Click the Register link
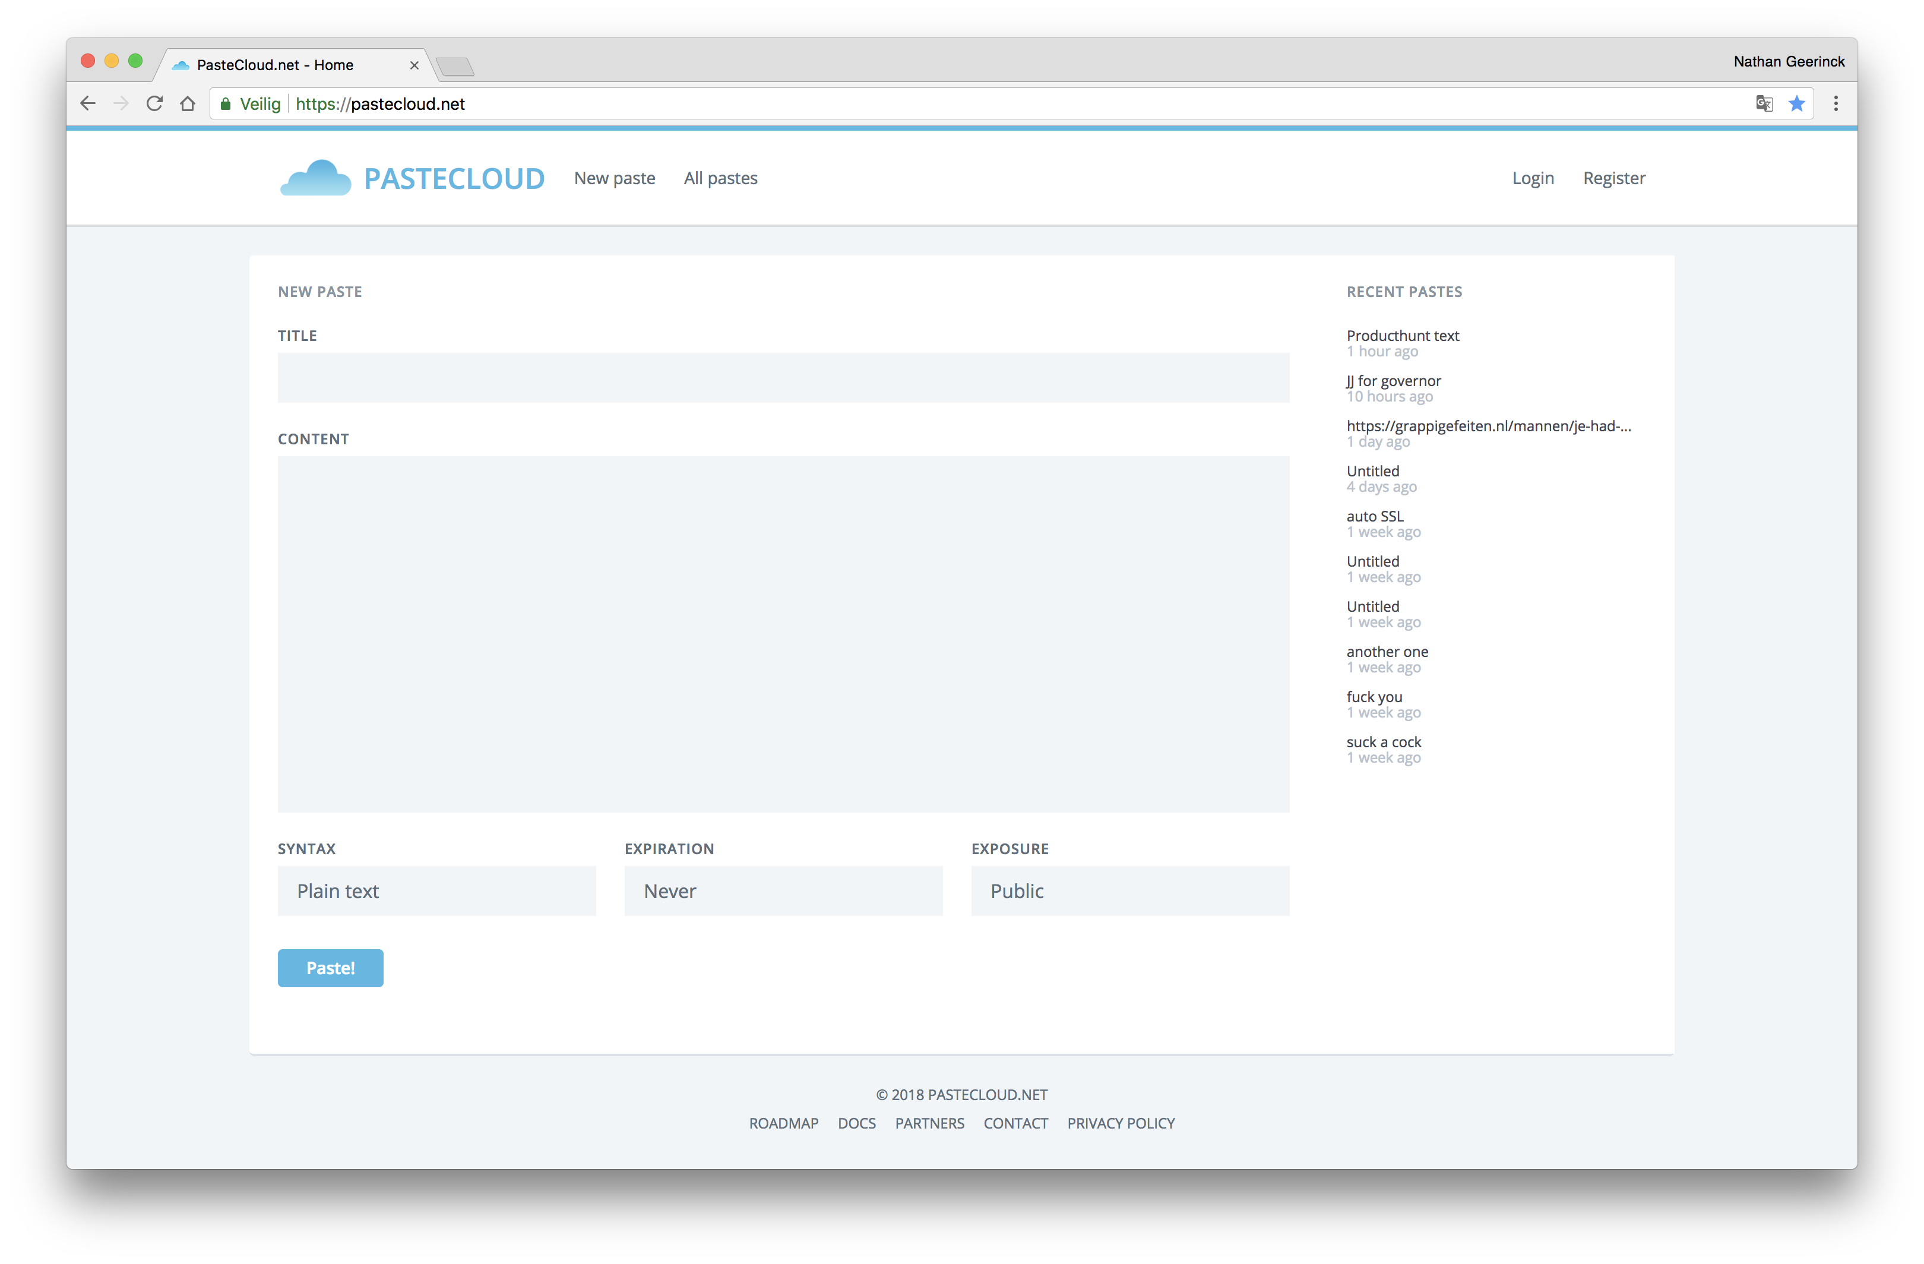This screenshot has height=1264, width=1924. tap(1613, 178)
